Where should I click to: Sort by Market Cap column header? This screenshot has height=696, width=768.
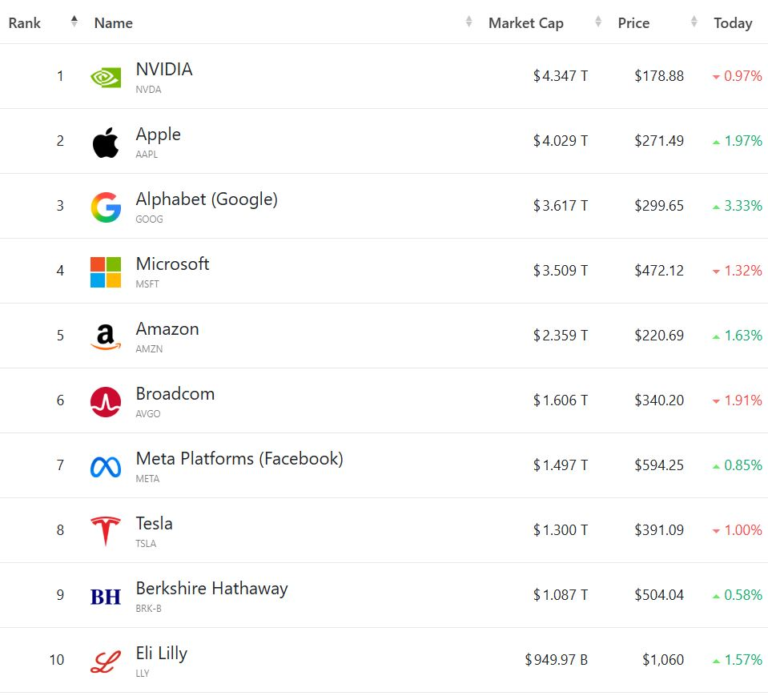(x=525, y=23)
